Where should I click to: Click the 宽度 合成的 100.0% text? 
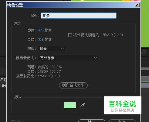click(x=45, y=67)
